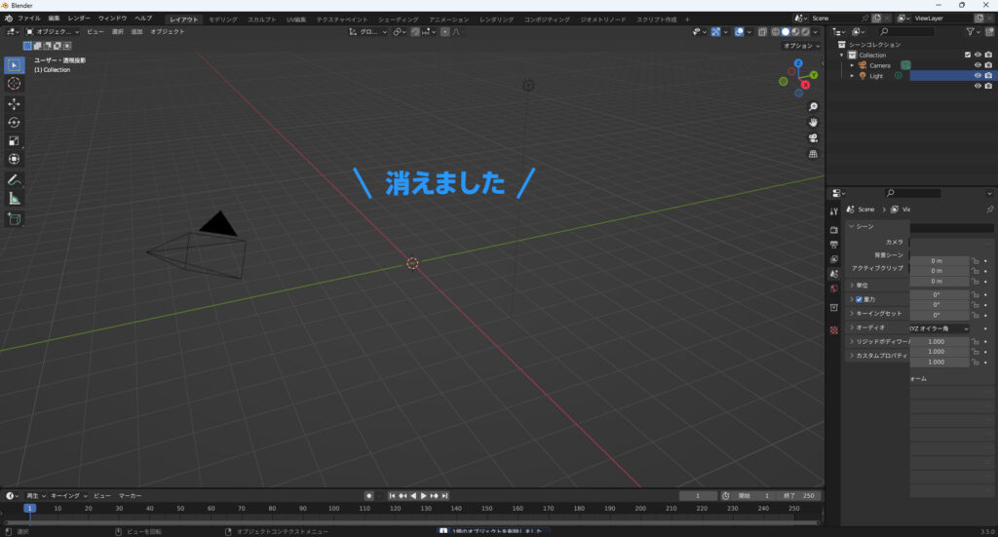Hide the Camera object with eye icon

point(977,65)
